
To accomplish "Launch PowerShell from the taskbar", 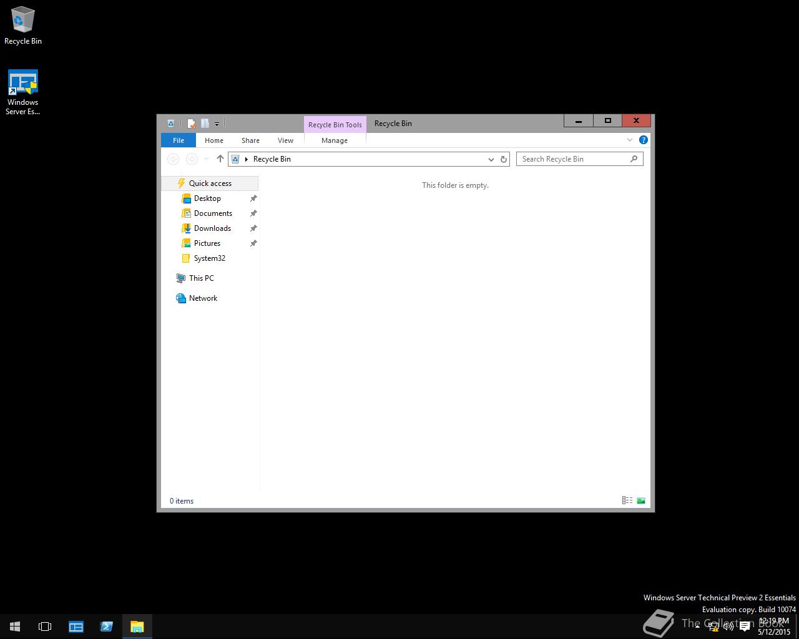I will pos(106,627).
